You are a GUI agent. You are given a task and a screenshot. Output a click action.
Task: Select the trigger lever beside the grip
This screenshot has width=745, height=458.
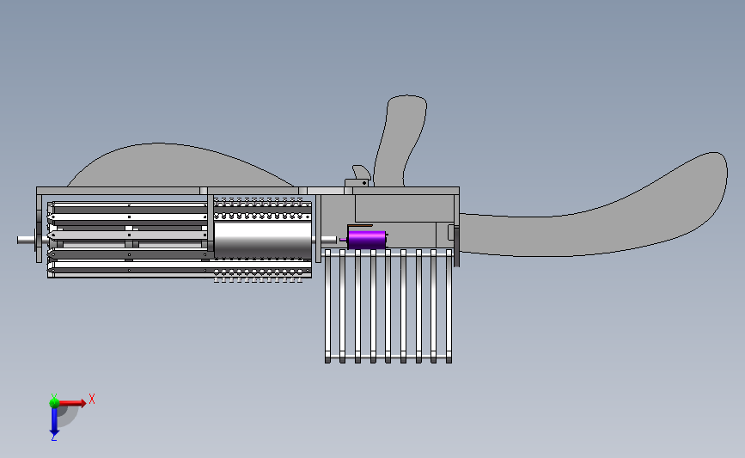pyautogui.click(x=362, y=172)
